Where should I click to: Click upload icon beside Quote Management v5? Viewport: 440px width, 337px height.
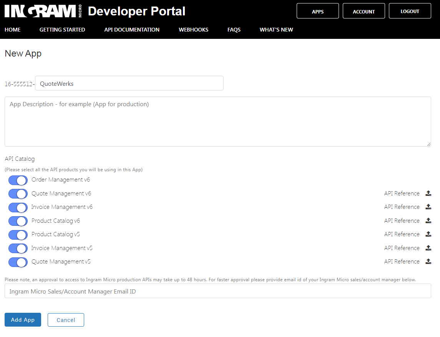[428, 261]
